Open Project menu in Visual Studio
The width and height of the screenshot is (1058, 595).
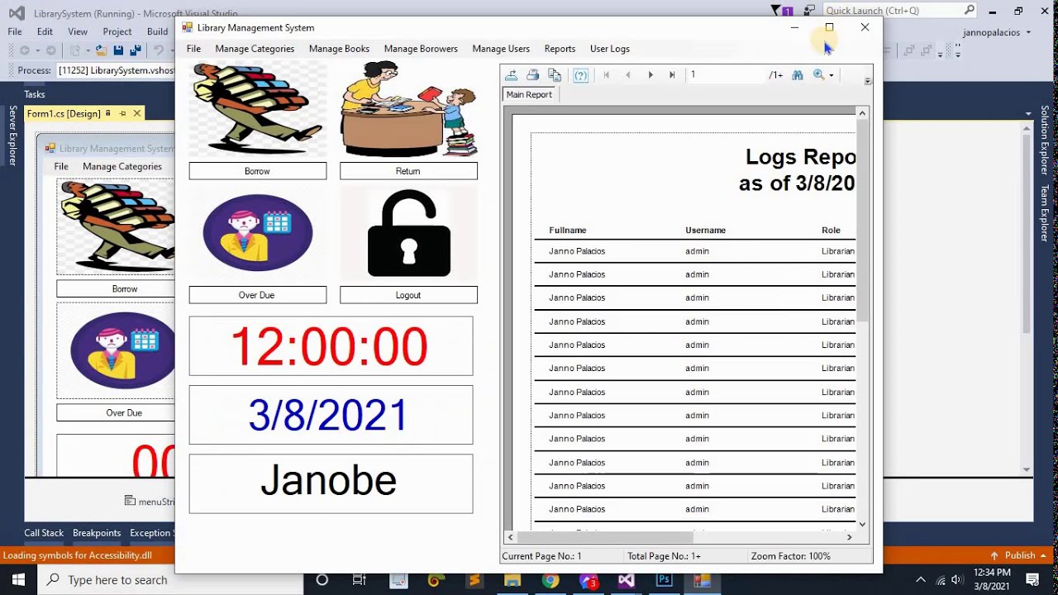117,31
